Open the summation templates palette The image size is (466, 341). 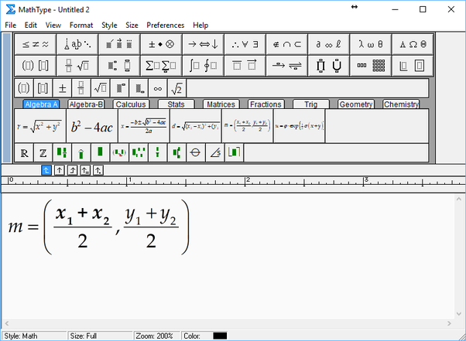[161, 66]
